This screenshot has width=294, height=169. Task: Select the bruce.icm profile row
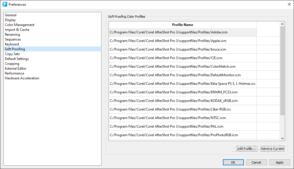coord(183,49)
